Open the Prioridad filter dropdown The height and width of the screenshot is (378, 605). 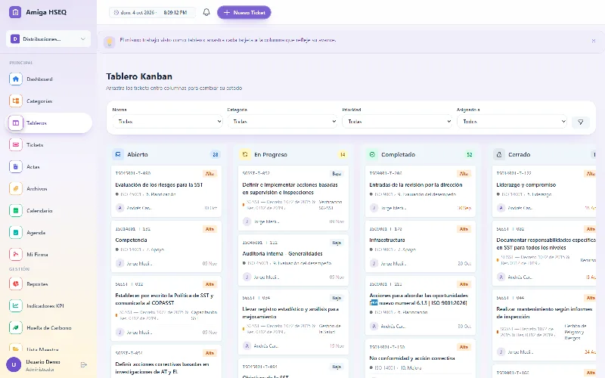397,122
